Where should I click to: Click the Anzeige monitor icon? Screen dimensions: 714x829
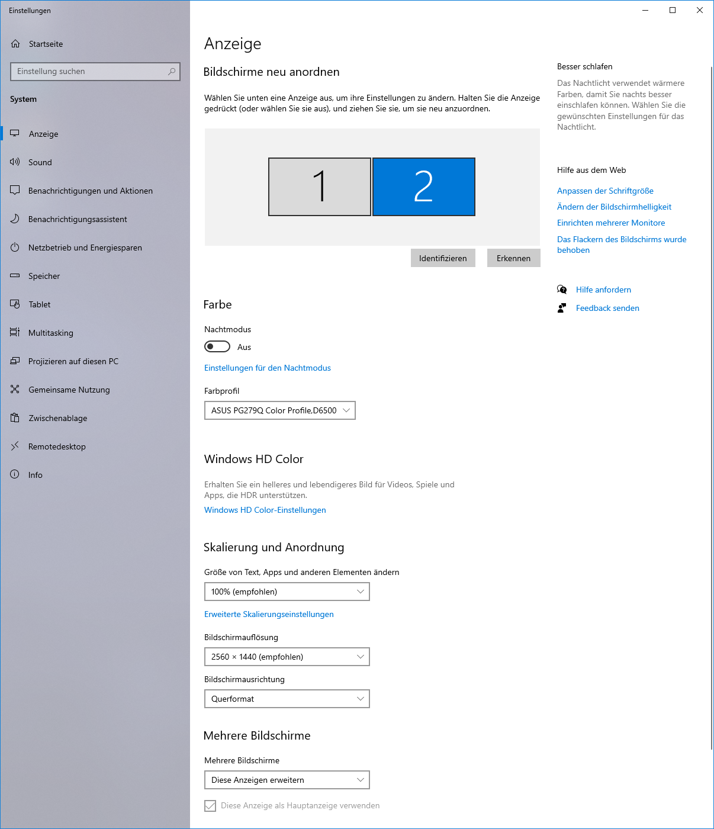point(15,133)
